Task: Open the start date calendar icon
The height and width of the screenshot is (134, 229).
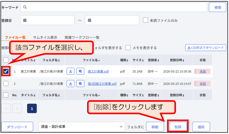Action: click(25, 20)
